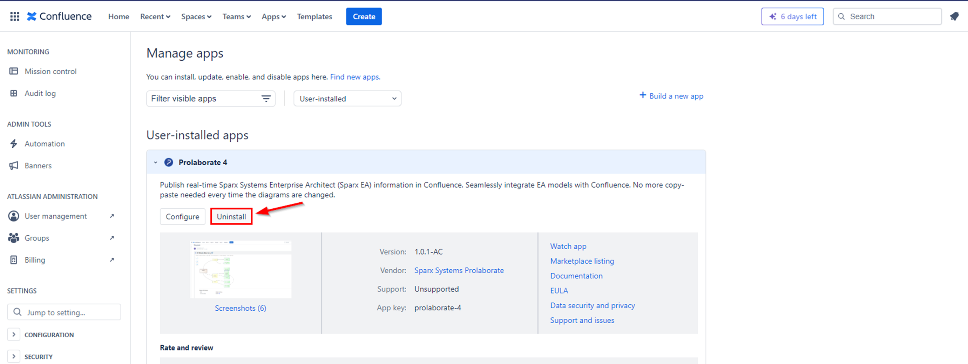Open the Teams dropdown menu

237,16
